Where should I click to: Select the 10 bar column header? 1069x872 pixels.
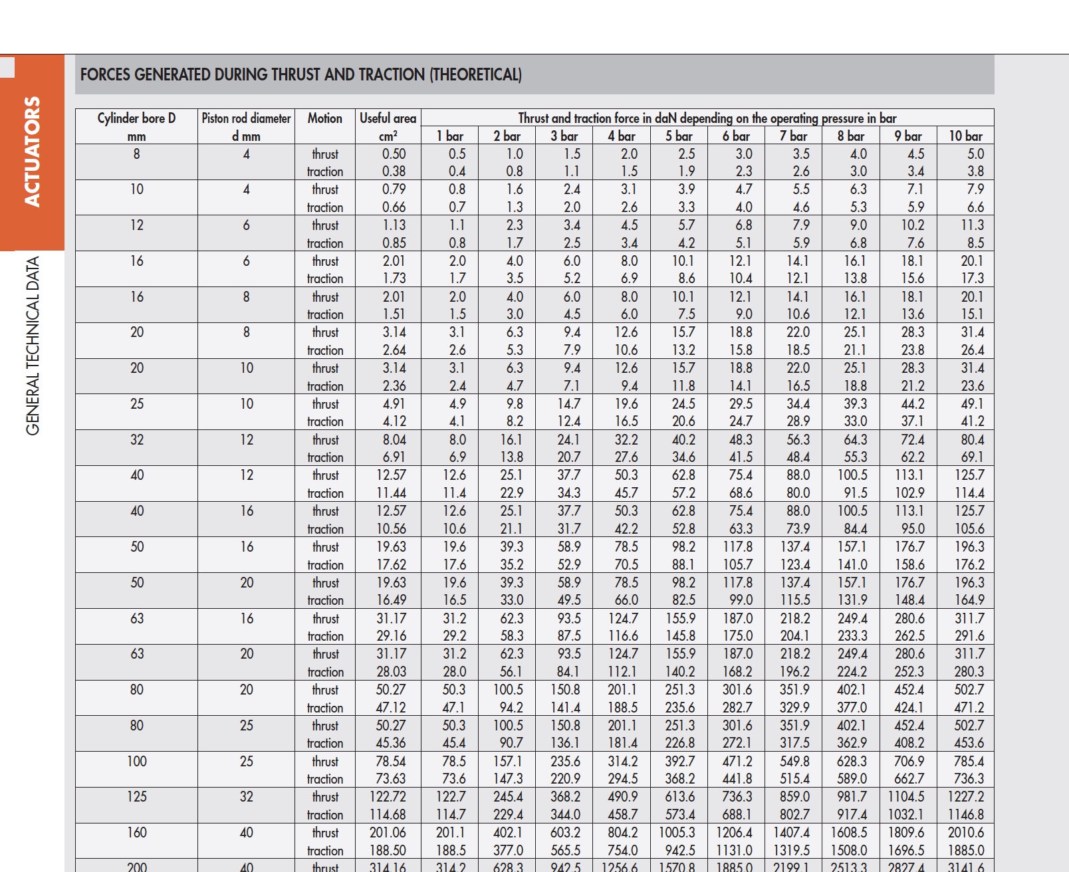965,136
